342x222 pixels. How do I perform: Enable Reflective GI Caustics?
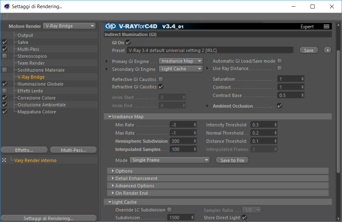(161, 79)
